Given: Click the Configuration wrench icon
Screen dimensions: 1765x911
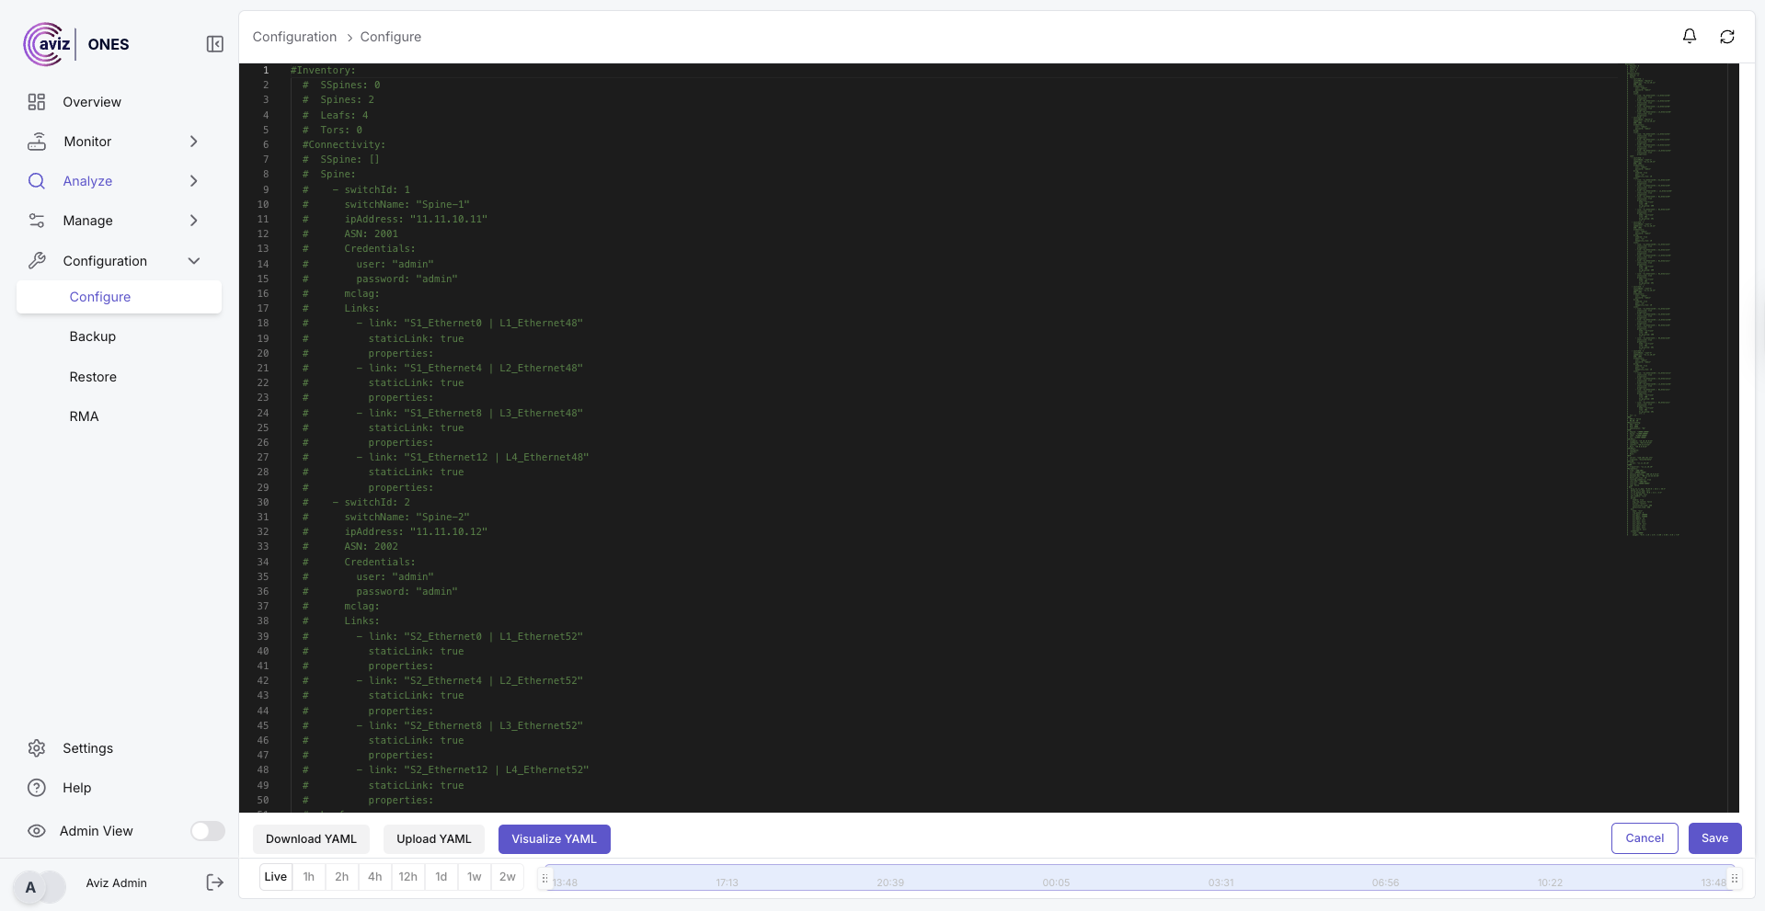Looking at the screenshot, I should [37, 261].
